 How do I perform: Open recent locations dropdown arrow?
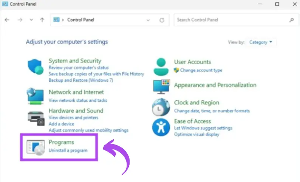click(x=31, y=20)
